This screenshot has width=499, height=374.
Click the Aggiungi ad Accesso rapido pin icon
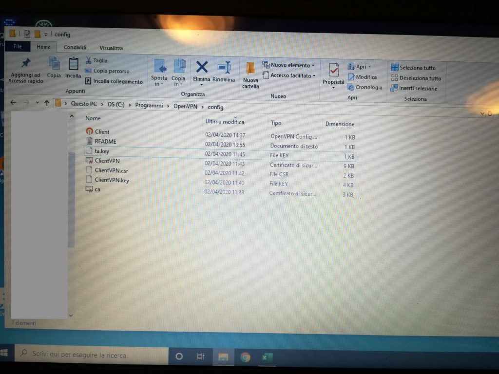pyautogui.click(x=26, y=63)
